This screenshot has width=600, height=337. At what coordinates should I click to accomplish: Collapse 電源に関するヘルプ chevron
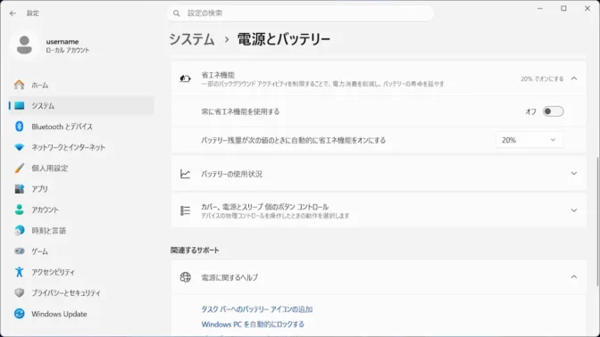click(574, 277)
